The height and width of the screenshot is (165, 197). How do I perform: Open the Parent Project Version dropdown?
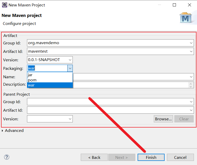[70, 119]
